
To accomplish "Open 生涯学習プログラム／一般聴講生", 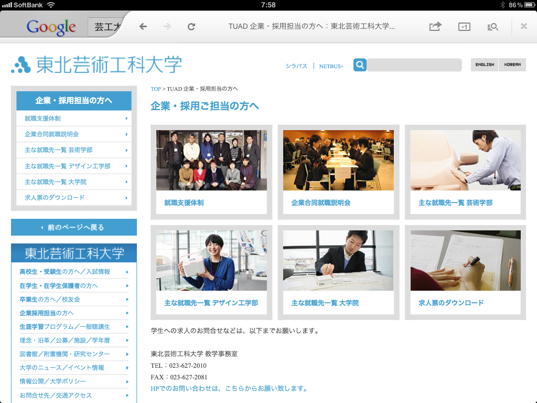I will (x=74, y=326).
